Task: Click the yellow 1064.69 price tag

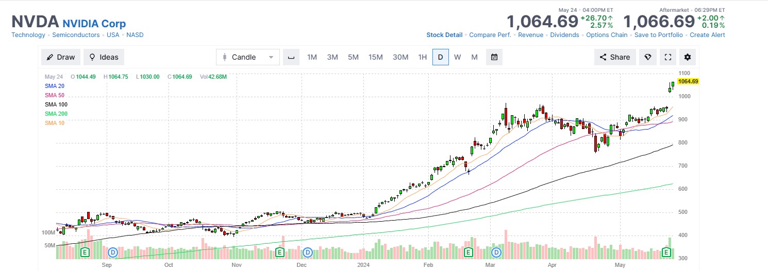Action: pos(688,81)
